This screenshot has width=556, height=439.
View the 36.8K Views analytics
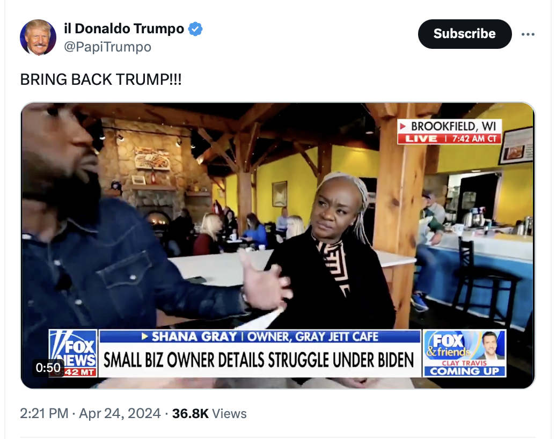click(x=209, y=413)
